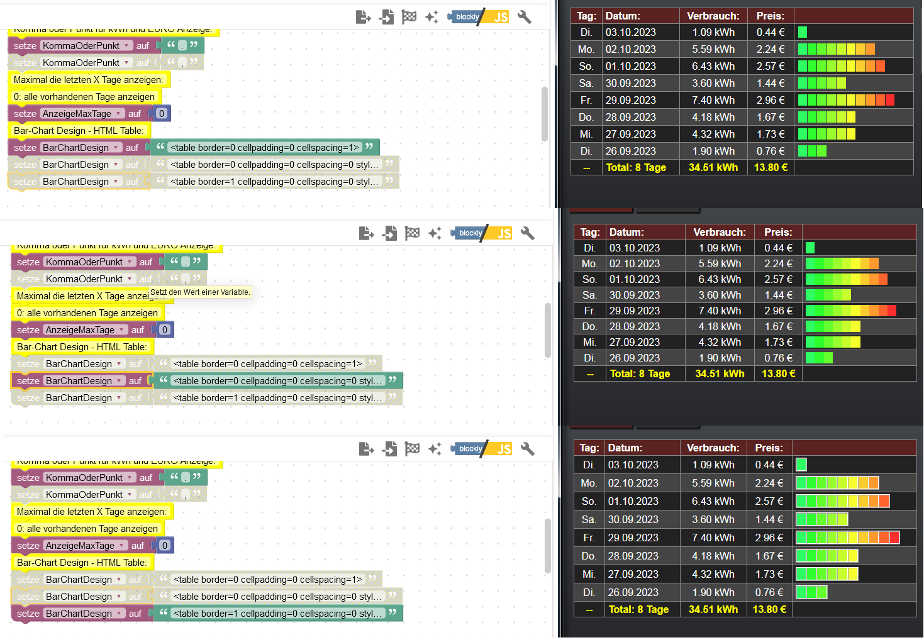Open the active KommaOderPunkt dropdown in the middle editor
This screenshot has width=924, height=640.
point(130,262)
